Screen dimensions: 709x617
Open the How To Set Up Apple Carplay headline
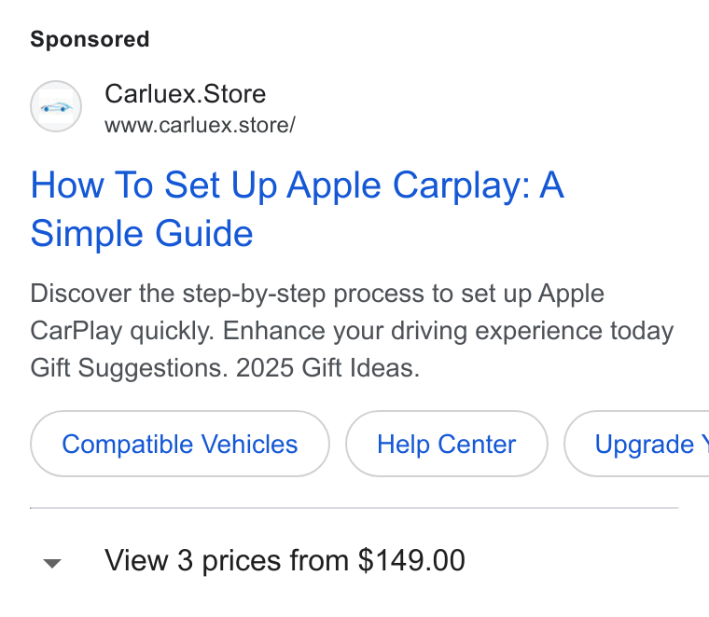298,185
